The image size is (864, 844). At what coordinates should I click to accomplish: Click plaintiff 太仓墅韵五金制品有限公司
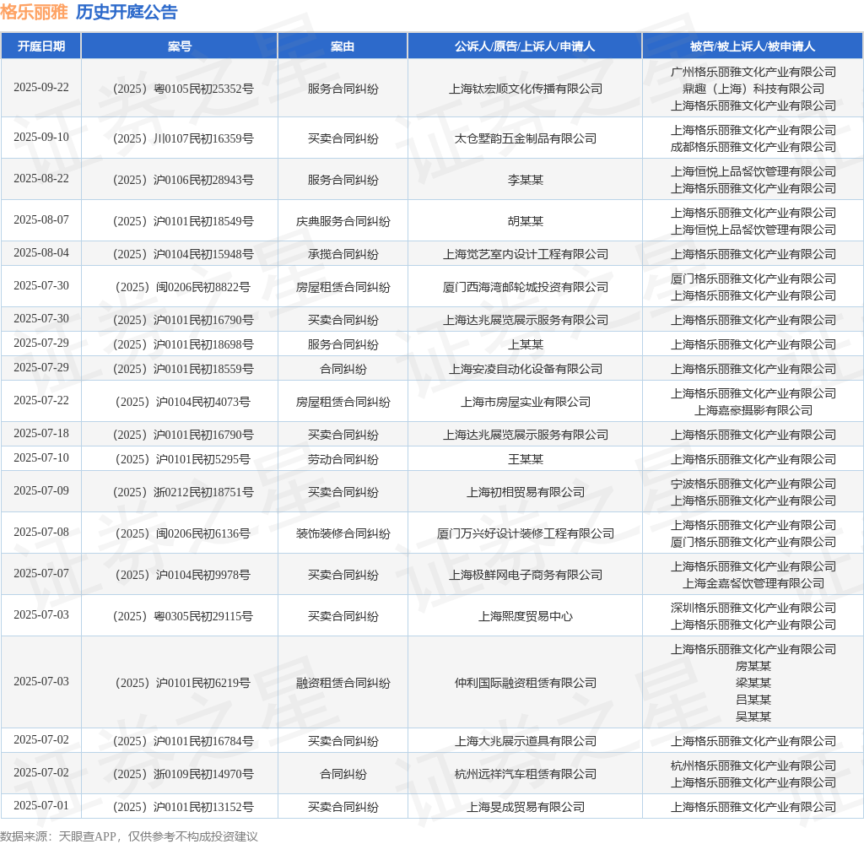tap(525, 138)
